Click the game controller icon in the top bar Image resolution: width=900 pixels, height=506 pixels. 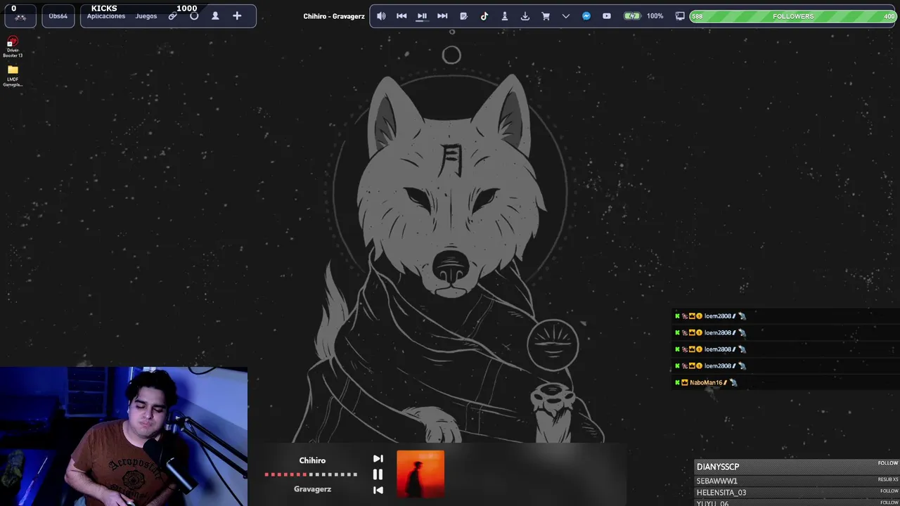point(20,17)
